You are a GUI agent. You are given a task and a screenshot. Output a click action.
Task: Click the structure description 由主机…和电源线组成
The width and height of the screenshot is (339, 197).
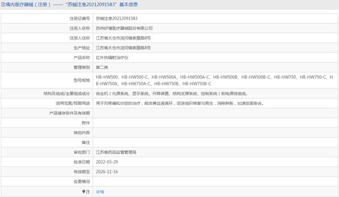(171, 94)
